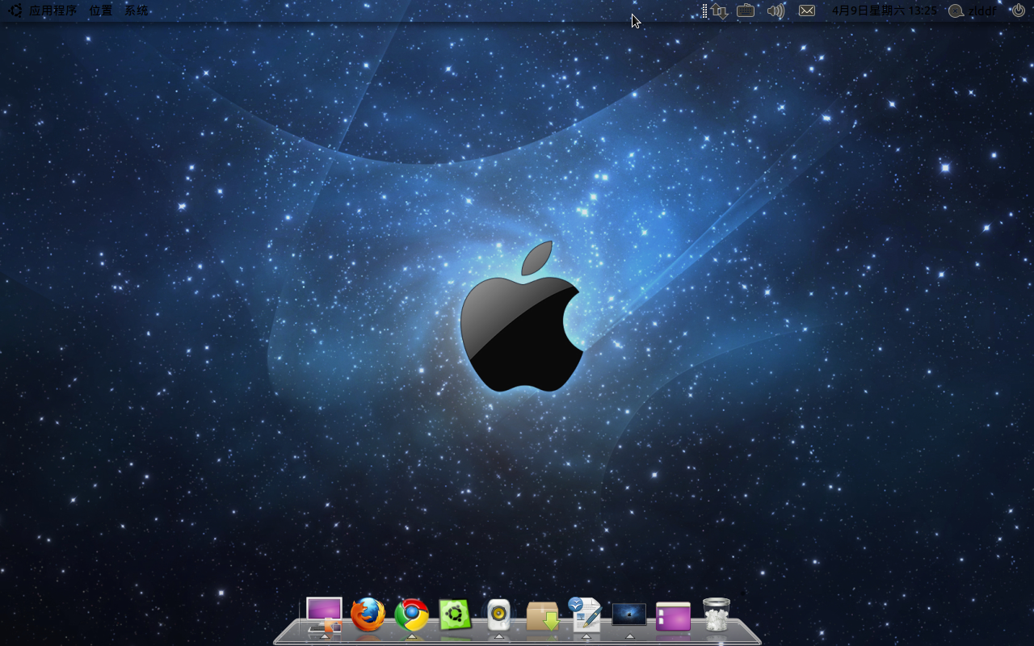Open the network connection indicator
This screenshot has height=646, width=1034.
(720, 10)
